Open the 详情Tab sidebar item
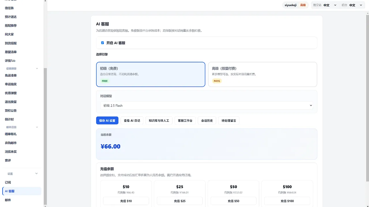Viewport: 369px width, 207px height. (22, 61)
